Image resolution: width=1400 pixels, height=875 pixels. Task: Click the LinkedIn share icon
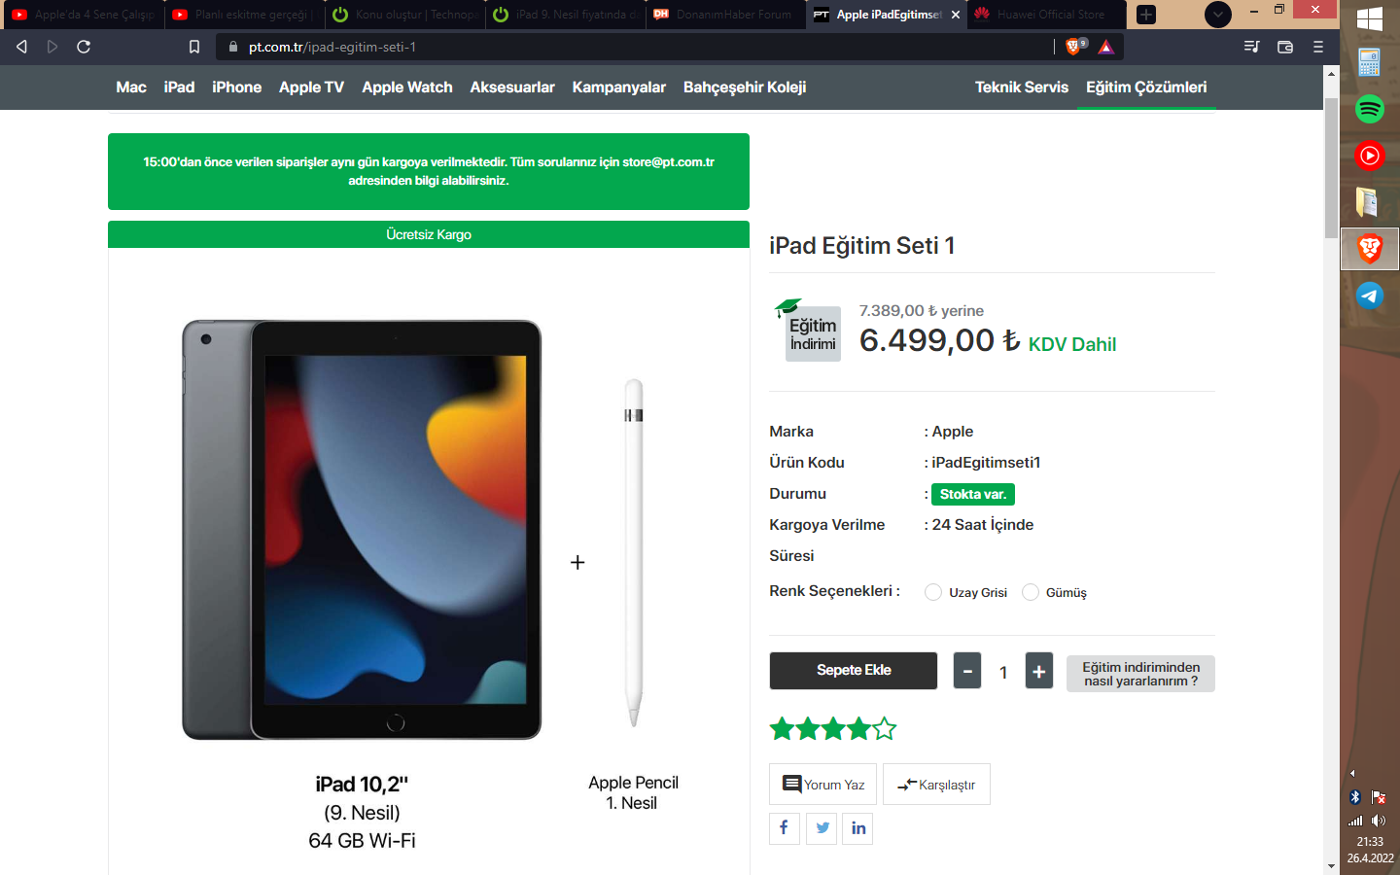(857, 828)
